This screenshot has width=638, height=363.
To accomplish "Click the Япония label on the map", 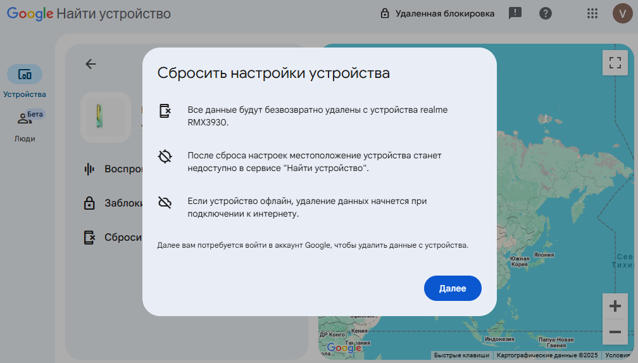I will (544, 255).
